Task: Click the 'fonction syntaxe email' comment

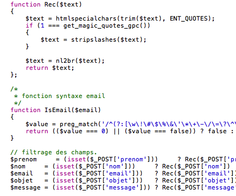Action: (63, 96)
